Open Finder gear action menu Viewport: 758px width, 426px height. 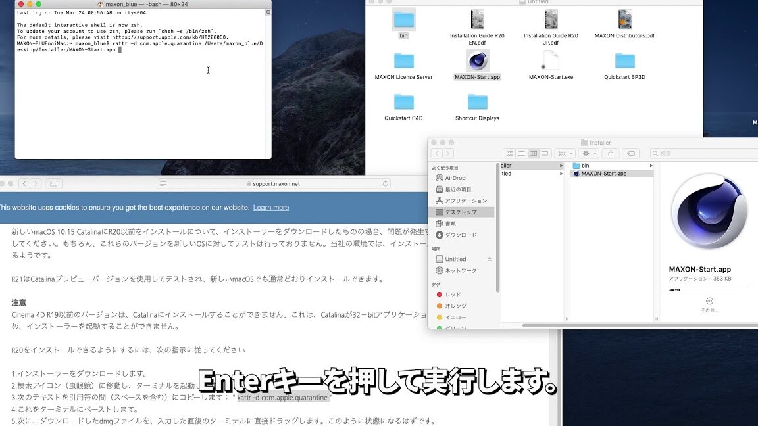(590, 153)
